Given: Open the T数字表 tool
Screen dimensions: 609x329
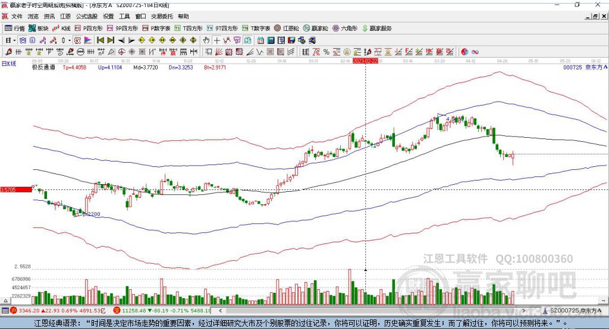Looking at the screenshot, I should [x=256, y=29].
